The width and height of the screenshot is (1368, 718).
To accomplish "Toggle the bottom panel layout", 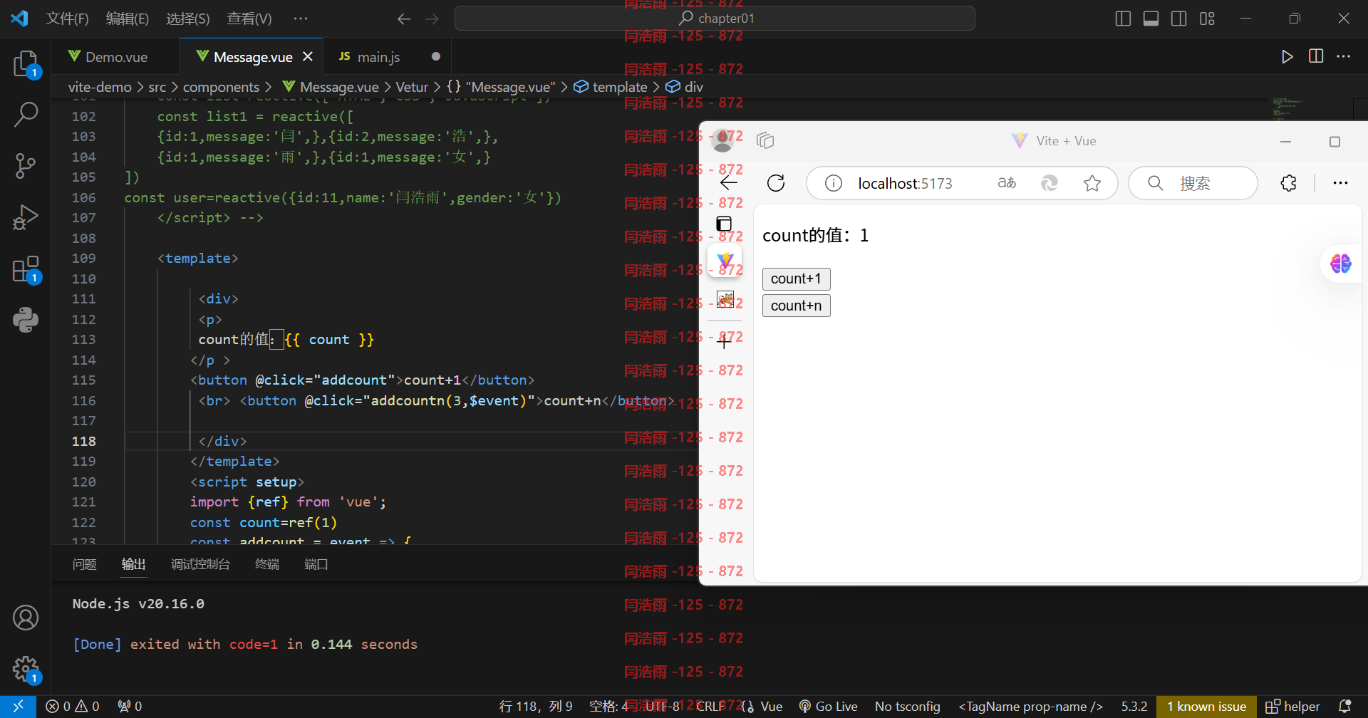I will 1151,19.
